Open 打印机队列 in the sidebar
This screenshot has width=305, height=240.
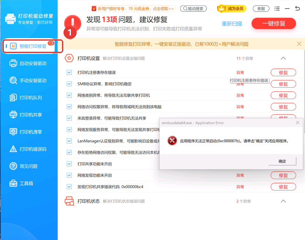[x=26, y=97]
